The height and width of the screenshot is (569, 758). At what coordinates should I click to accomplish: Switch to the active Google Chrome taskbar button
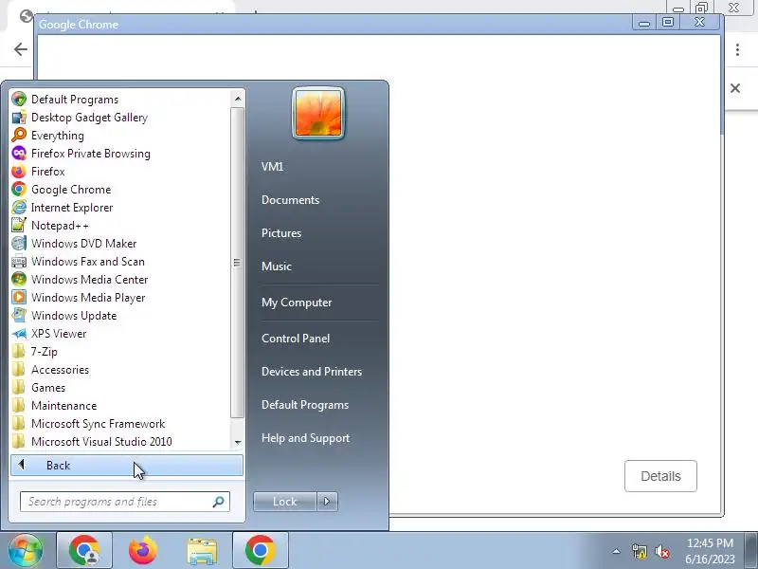click(261, 550)
